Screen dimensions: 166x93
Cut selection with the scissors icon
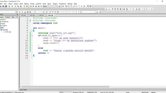[16, 6]
